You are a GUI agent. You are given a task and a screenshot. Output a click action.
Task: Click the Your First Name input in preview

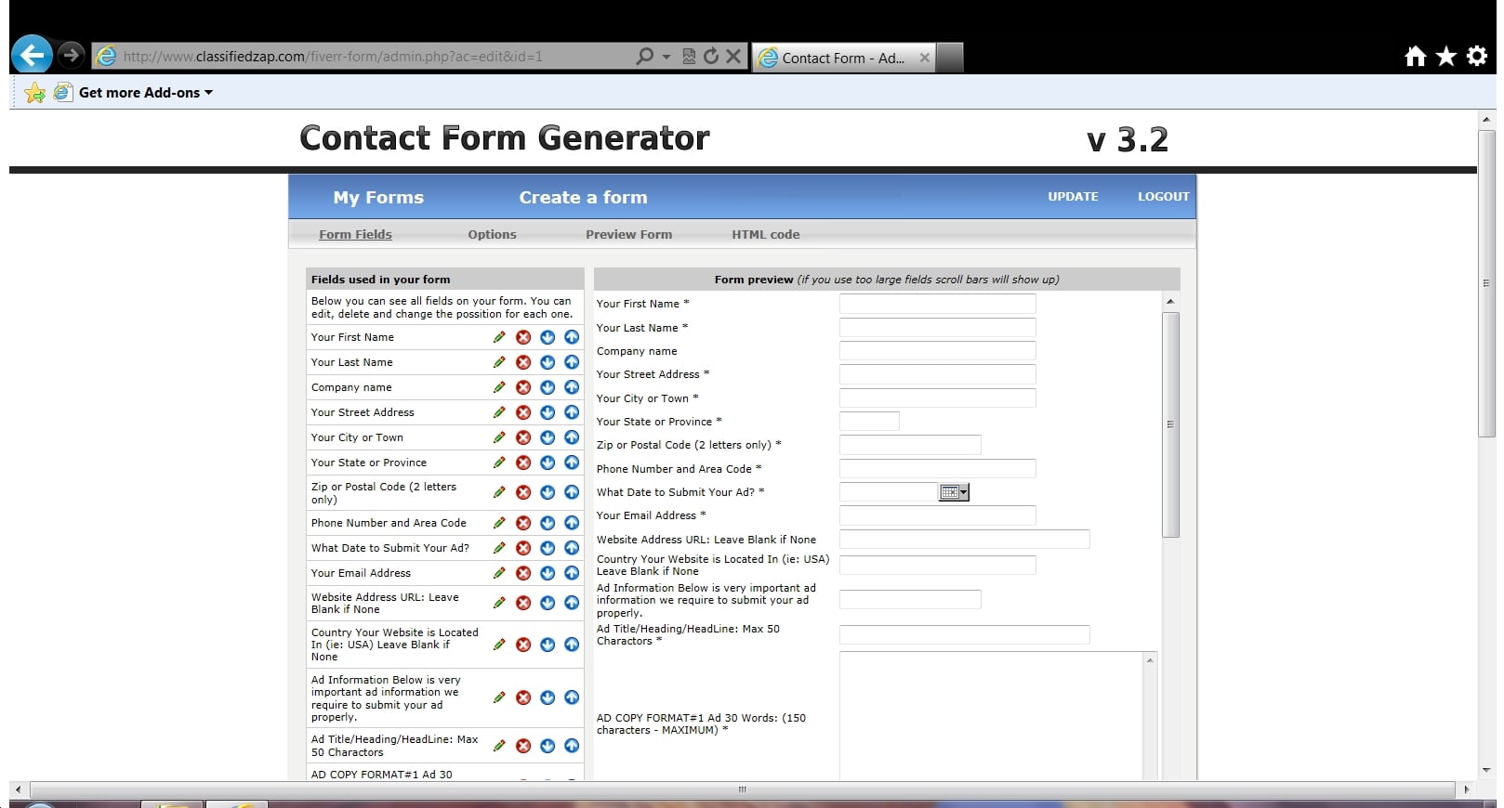pyautogui.click(x=937, y=304)
